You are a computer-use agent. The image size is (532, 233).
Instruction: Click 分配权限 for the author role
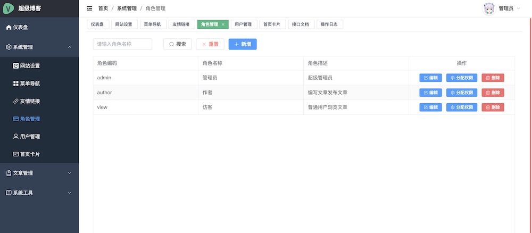(462, 93)
